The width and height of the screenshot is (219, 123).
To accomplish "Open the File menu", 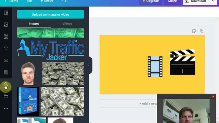I will [29, 1].
